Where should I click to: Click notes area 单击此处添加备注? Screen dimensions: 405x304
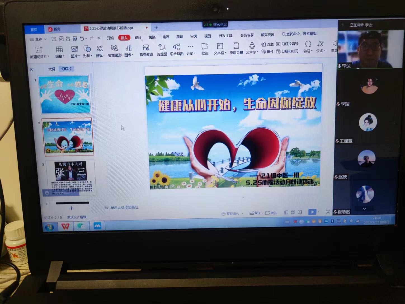pyautogui.click(x=122, y=207)
